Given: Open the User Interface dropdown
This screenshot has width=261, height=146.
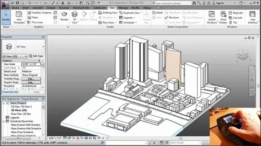Looking at the screenshot, I should (253, 17).
